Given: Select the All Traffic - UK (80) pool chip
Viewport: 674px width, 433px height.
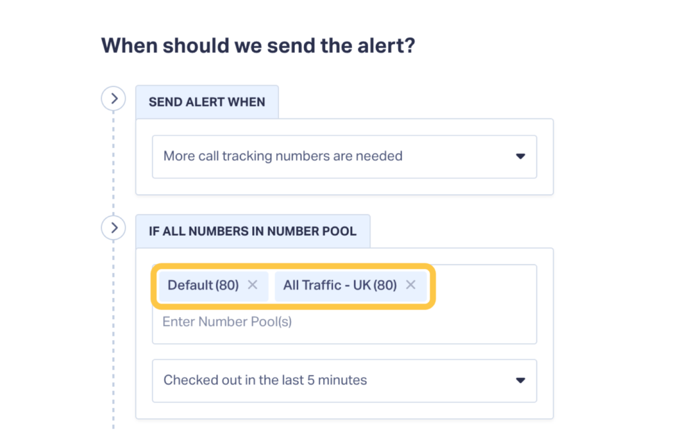Looking at the screenshot, I should tap(340, 285).
